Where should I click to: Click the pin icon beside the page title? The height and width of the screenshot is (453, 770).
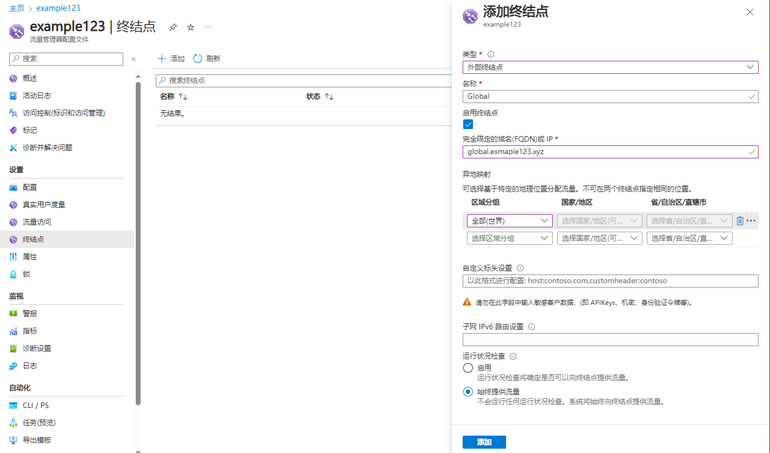[x=173, y=27]
